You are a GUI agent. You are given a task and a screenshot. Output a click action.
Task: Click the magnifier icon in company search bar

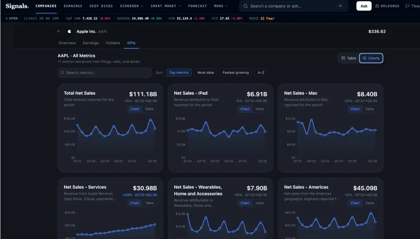point(245,6)
